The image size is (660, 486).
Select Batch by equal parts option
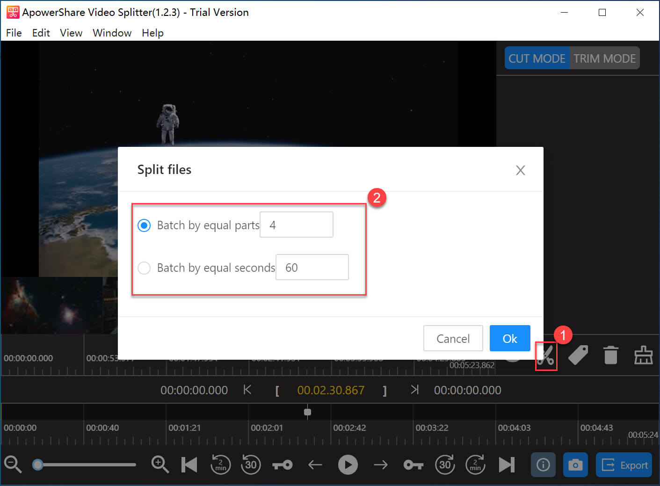(x=144, y=225)
